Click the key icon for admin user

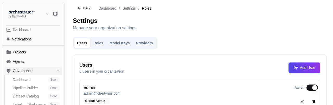[x=302, y=102]
